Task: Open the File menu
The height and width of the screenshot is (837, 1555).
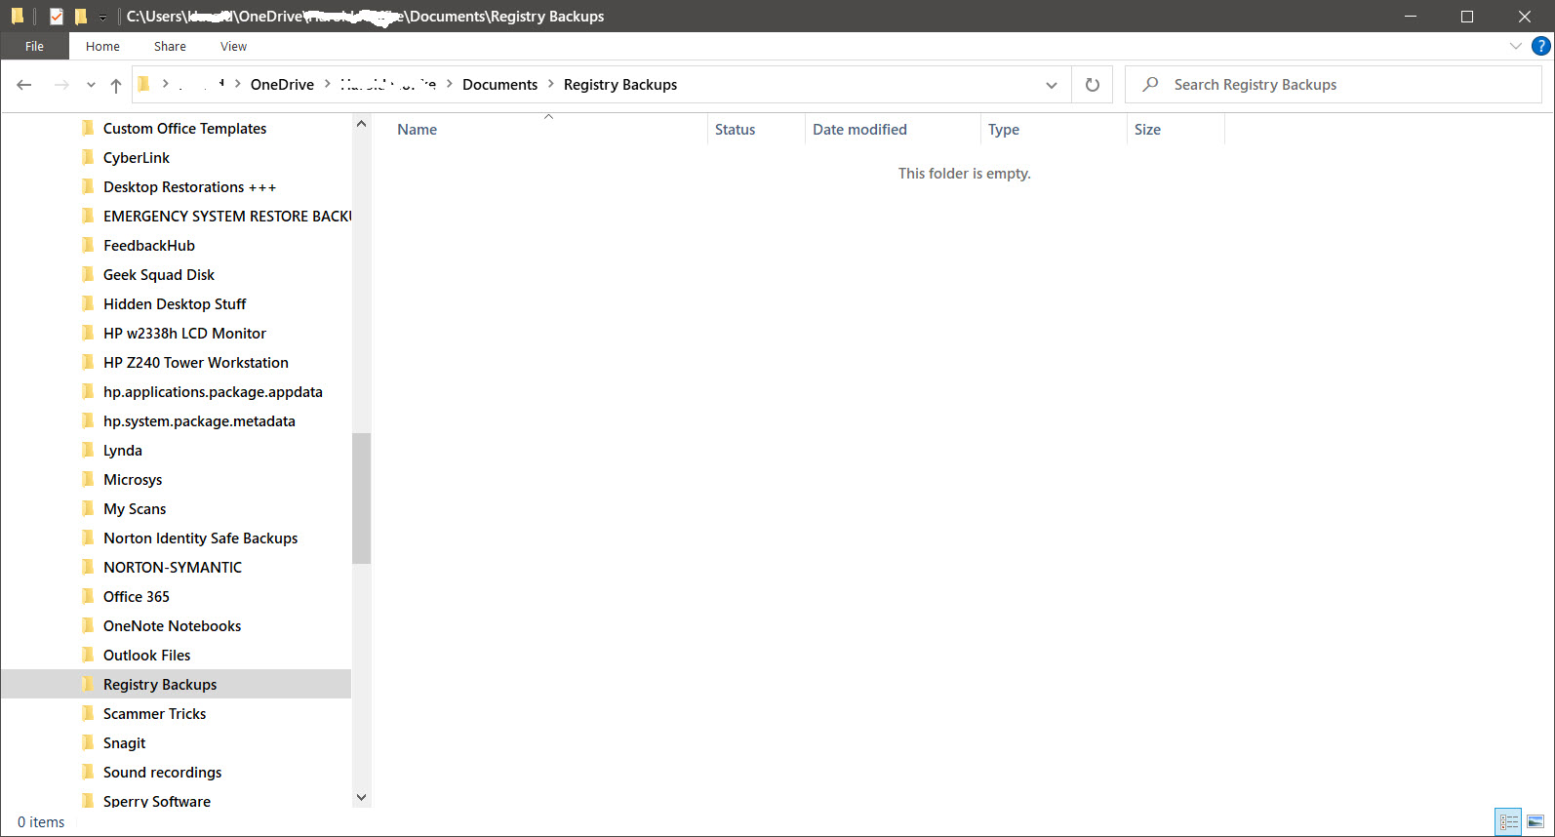Action: (34, 46)
